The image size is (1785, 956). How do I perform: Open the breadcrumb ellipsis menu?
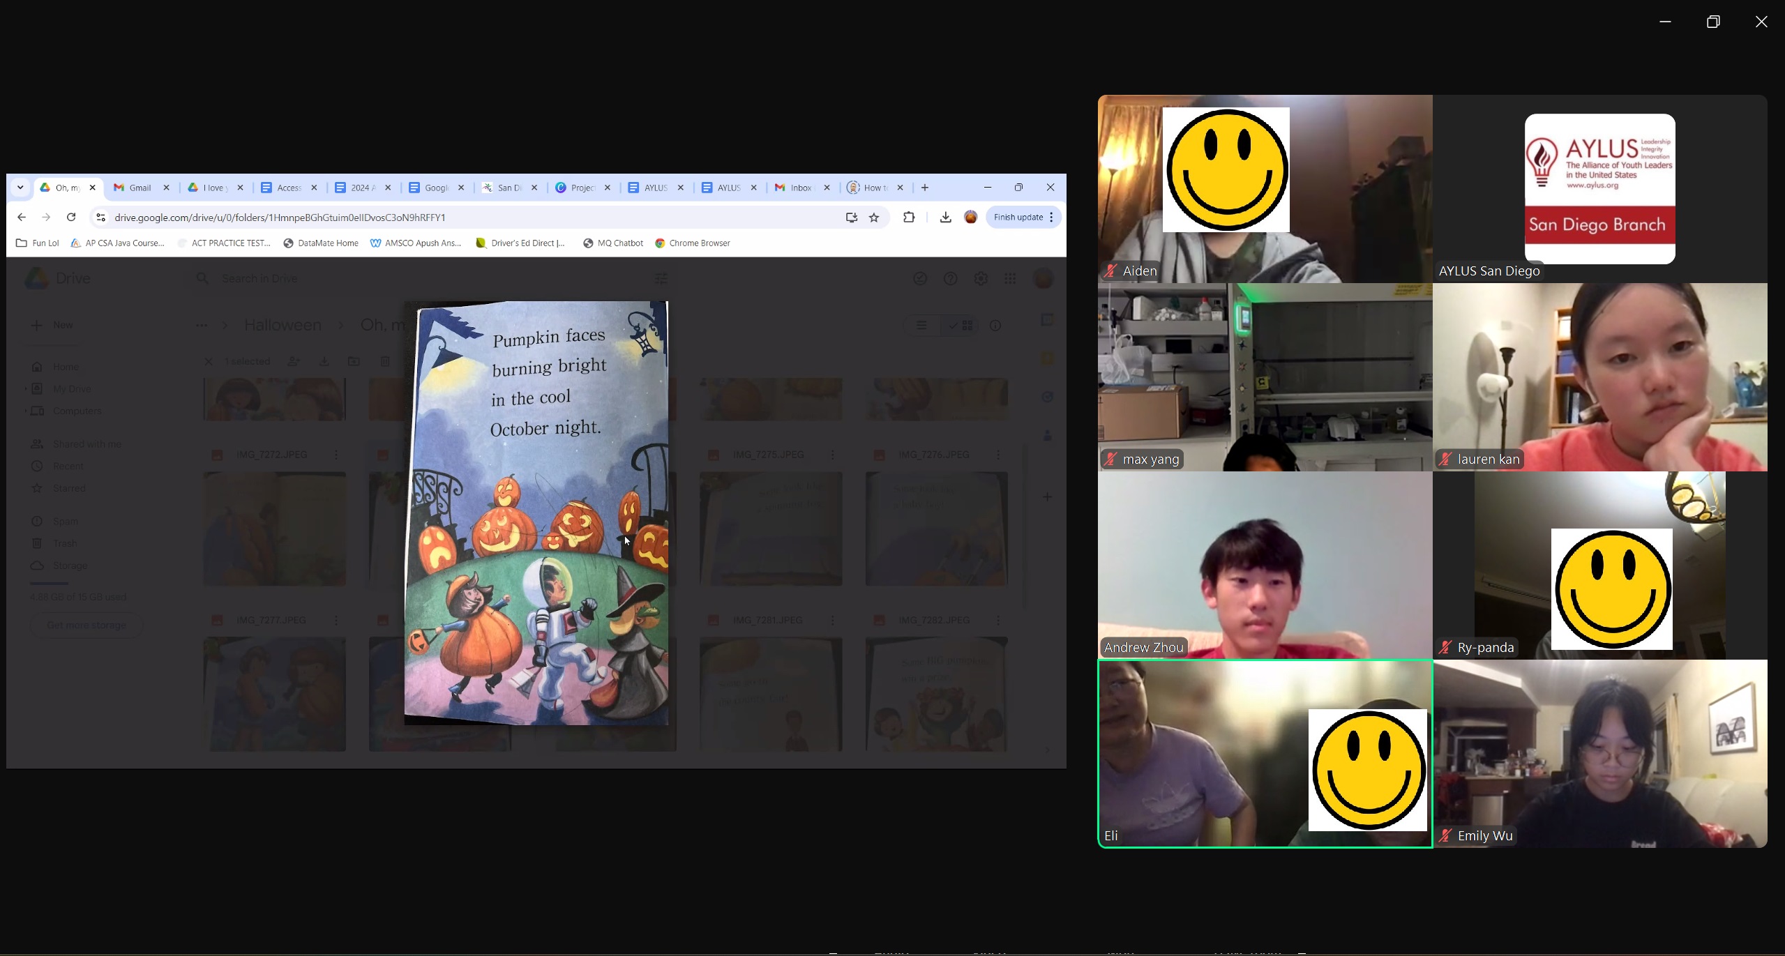point(202,325)
